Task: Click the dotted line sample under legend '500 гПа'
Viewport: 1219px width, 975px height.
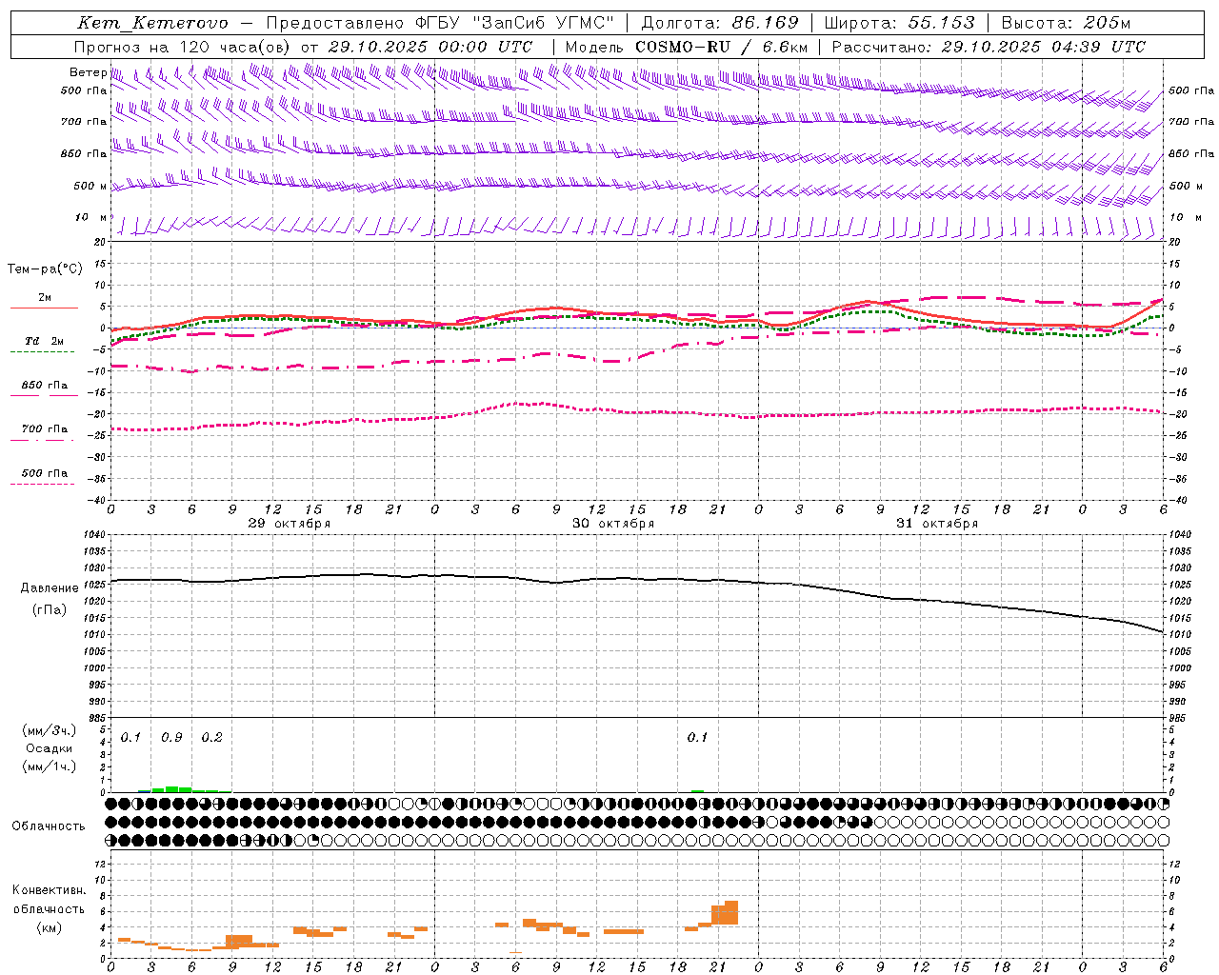Action: click(x=42, y=485)
